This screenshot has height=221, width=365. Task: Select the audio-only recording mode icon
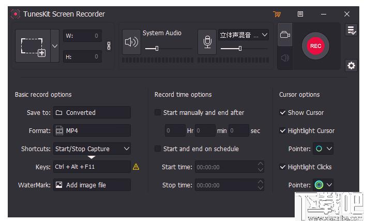(285, 58)
